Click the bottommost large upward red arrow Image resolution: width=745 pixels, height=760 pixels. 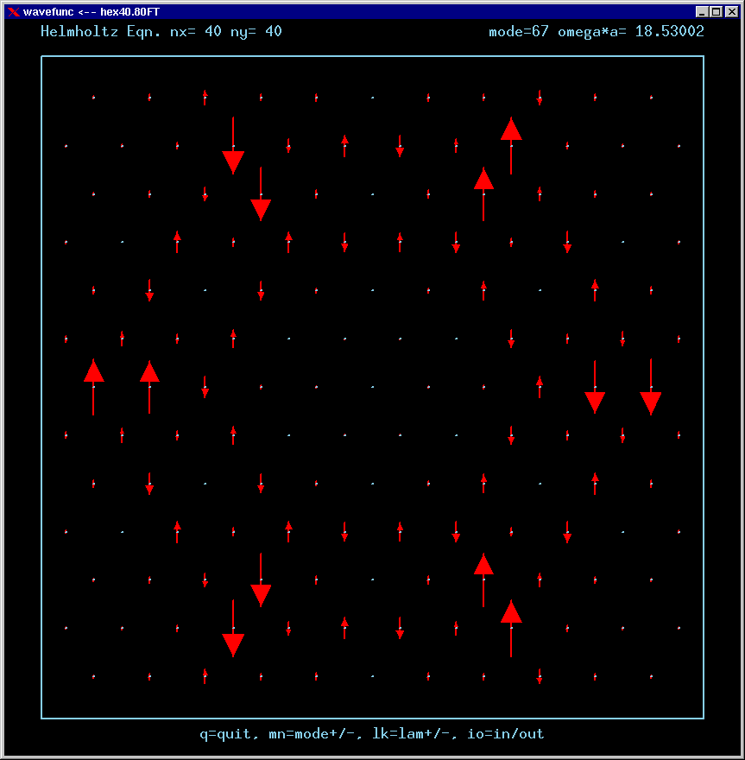click(511, 628)
